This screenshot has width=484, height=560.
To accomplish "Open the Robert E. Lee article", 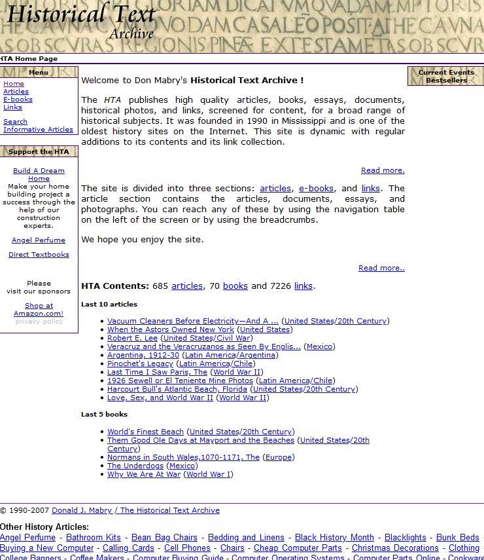I will tap(132, 338).
